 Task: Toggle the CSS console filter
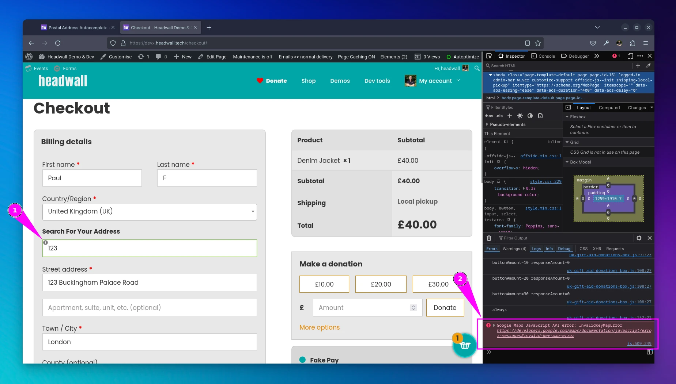pyautogui.click(x=584, y=249)
